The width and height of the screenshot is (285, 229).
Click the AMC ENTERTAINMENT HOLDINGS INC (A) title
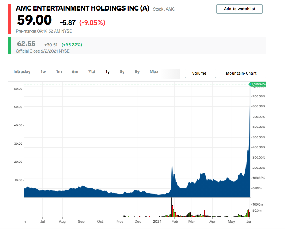[x=83, y=8]
